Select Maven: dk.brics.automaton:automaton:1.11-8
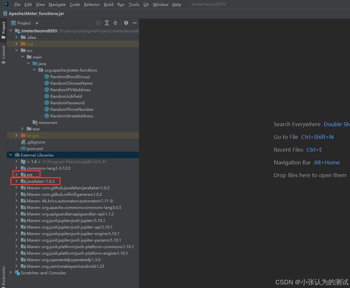Image resolution: width=350 pixels, height=288 pixels. [70, 201]
